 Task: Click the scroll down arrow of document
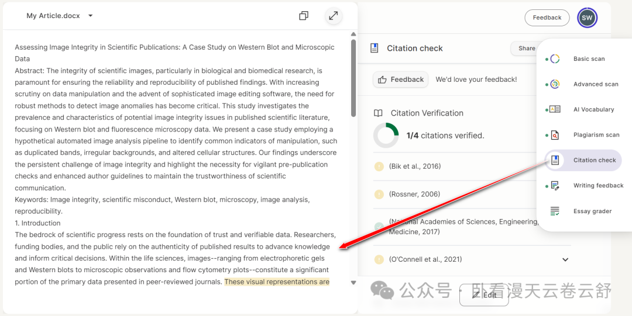coord(353,283)
